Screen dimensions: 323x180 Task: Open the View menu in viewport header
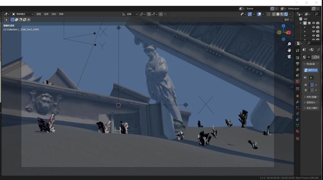[39, 14]
